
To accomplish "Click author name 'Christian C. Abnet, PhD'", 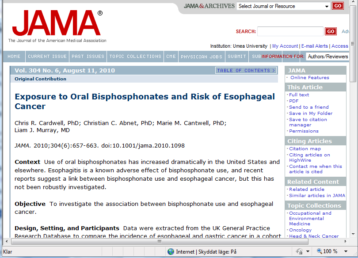I will 118,123.
